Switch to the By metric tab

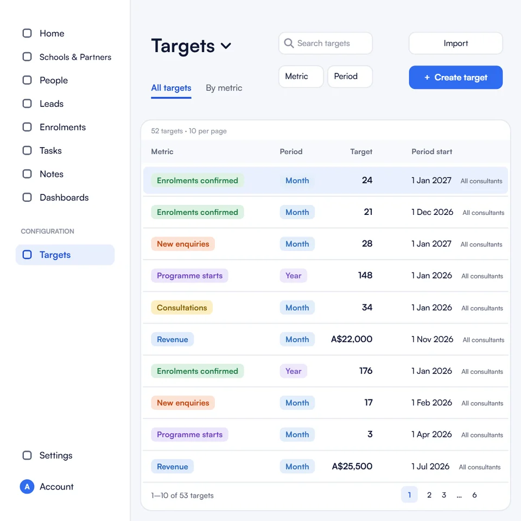pyautogui.click(x=224, y=88)
